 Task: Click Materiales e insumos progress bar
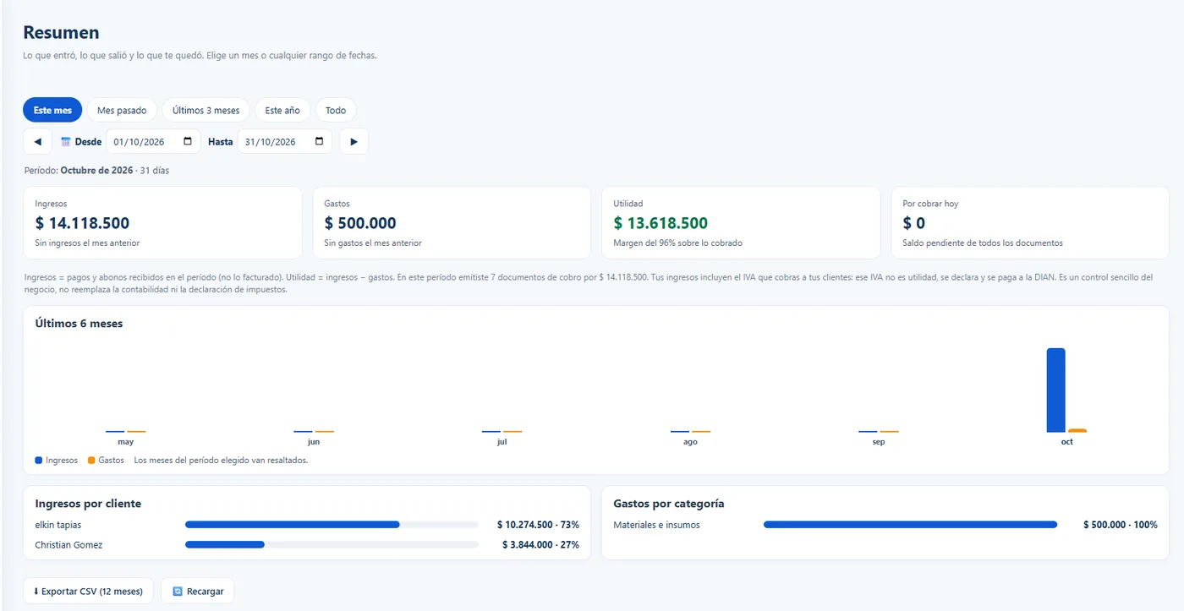pyautogui.click(x=910, y=525)
